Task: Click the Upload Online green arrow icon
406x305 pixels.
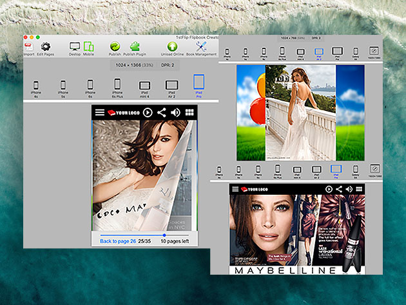Action: pyautogui.click(x=172, y=47)
